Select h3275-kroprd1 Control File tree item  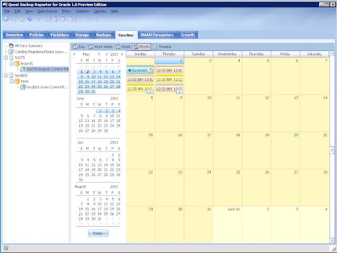48,69
